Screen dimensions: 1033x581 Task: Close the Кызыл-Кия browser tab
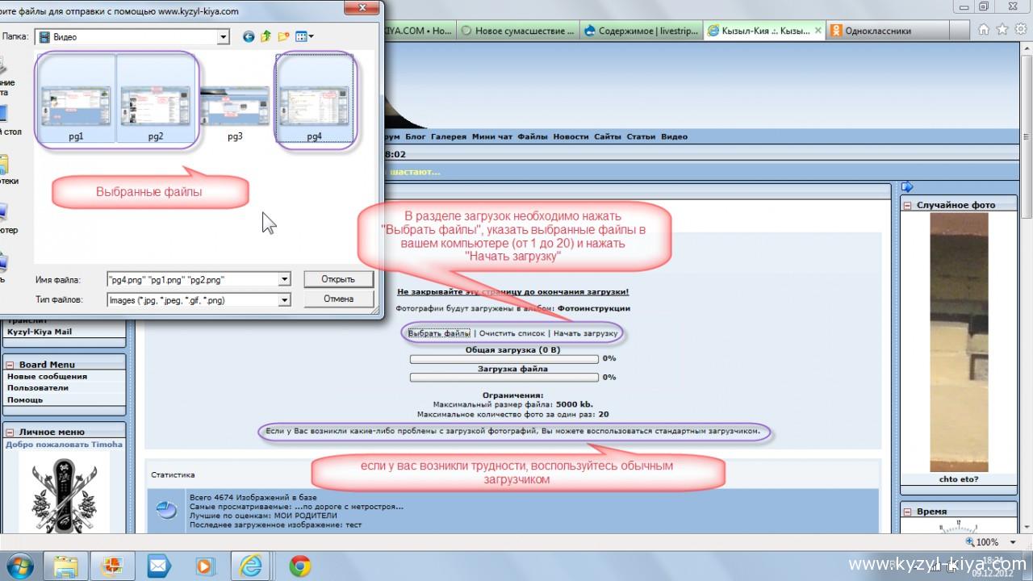pyautogui.click(x=818, y=31)
